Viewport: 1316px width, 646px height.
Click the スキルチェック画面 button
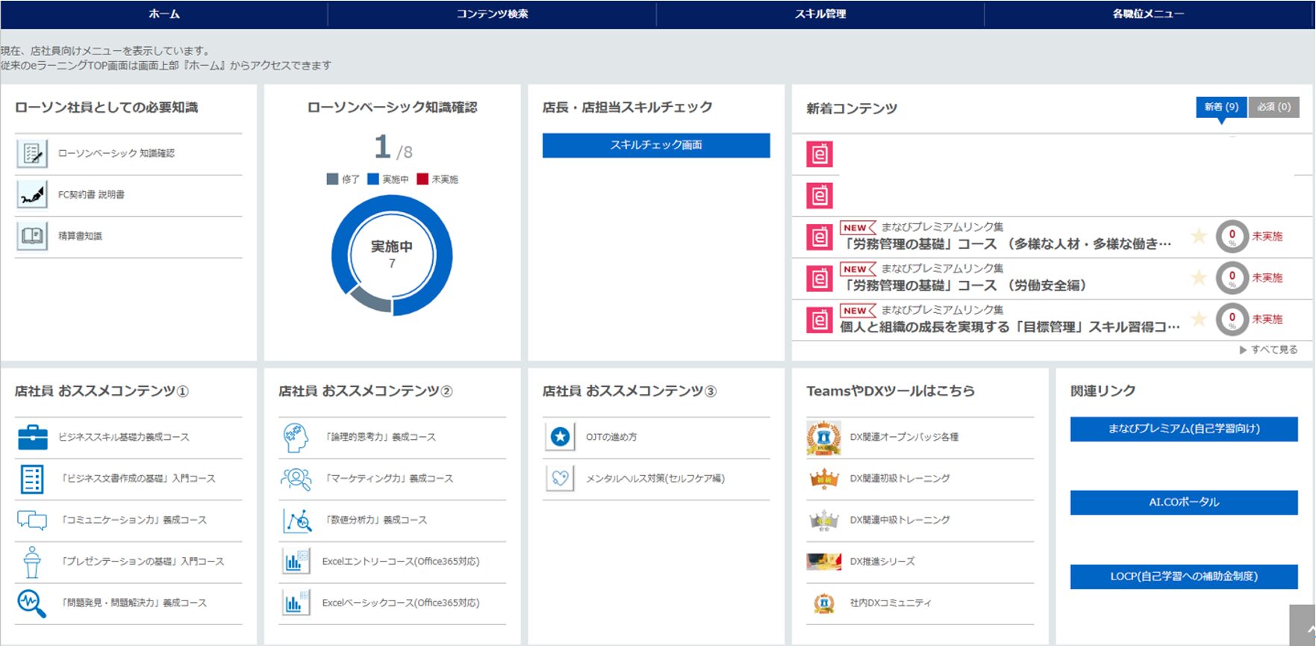(656, 145)
